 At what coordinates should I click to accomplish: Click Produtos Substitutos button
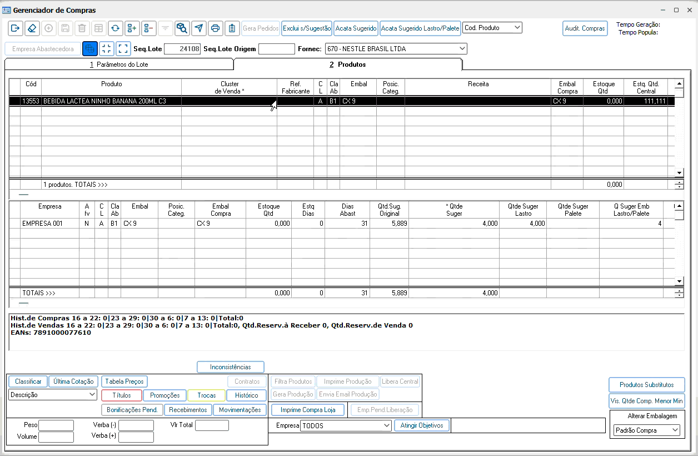[647, 385]
